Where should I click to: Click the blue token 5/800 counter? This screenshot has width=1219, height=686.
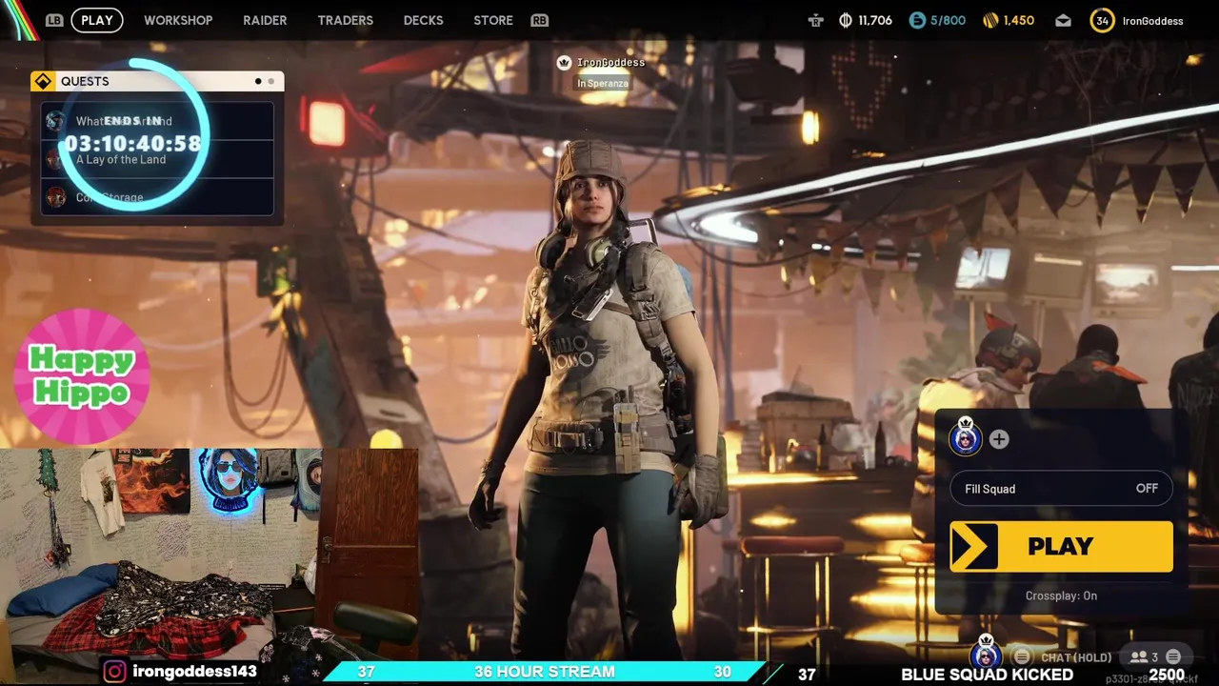(x=937, y=20)
